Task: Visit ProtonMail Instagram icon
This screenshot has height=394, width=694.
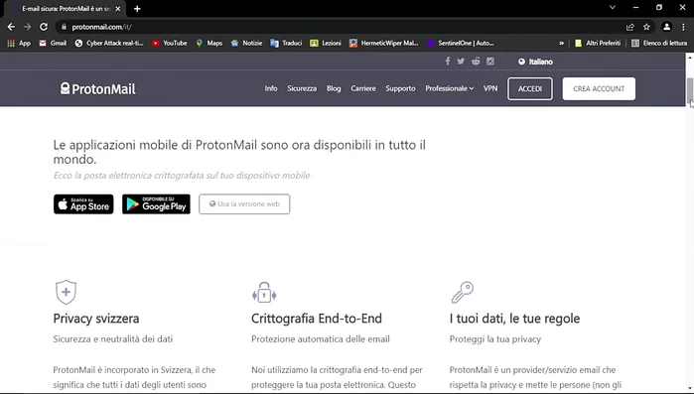Action: [490, 61]
